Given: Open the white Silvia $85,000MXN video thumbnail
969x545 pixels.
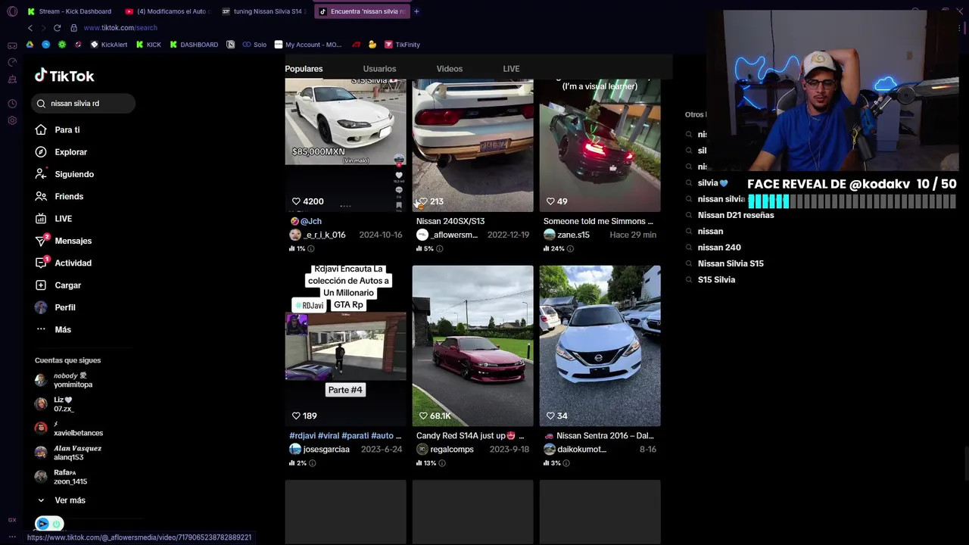Looking at the screenshot, I should tap(345, 145).
